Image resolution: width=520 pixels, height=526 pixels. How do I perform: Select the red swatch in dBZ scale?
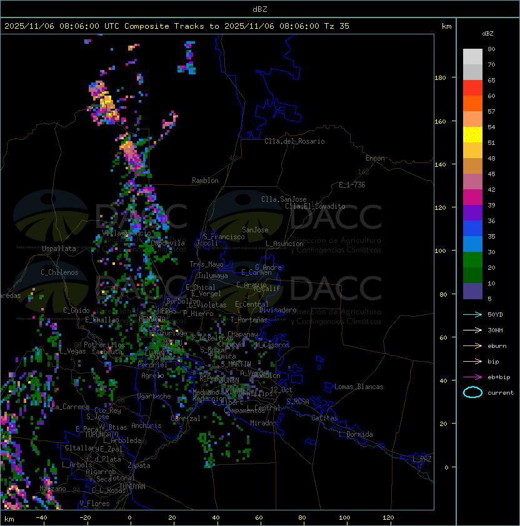pos(472,87)
